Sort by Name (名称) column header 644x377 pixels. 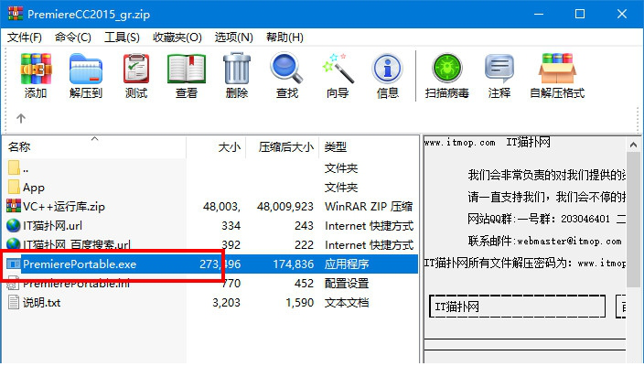tap(94, 147)
